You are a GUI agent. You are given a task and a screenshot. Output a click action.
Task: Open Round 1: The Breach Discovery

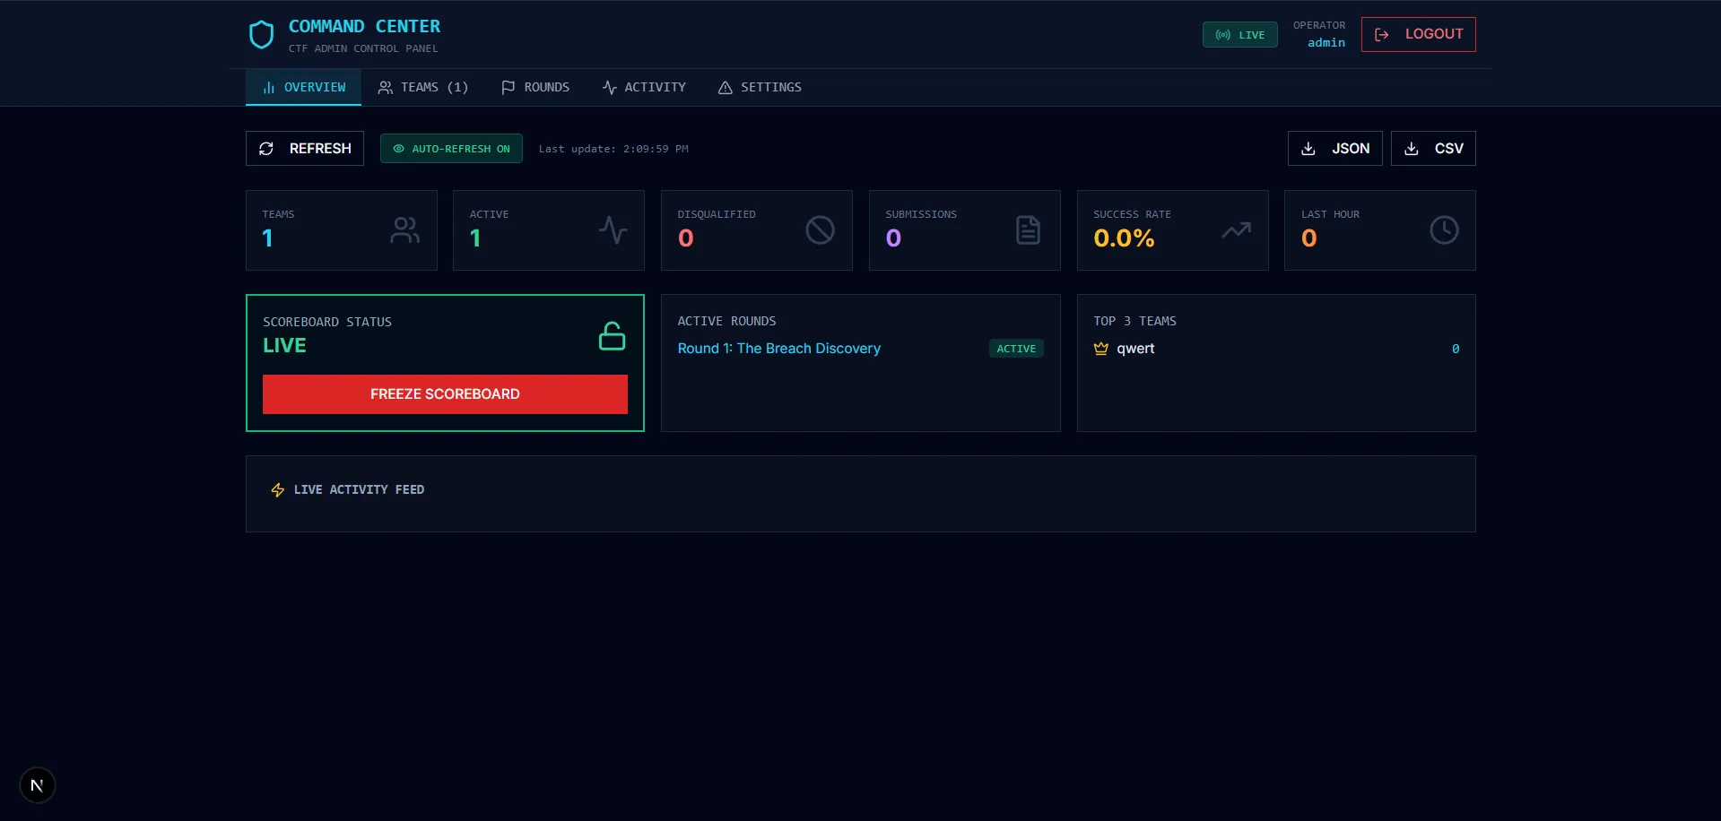pos(778,349)
